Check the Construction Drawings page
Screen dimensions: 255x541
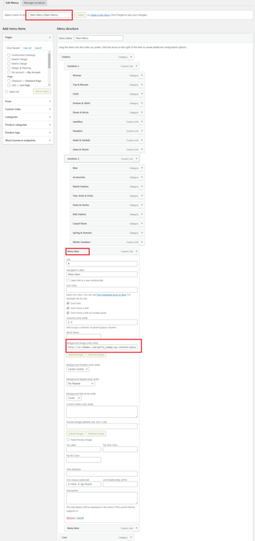point(9,55)
